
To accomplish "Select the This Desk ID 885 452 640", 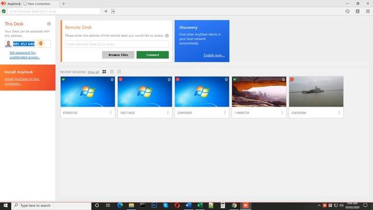I will pos(24,44).
